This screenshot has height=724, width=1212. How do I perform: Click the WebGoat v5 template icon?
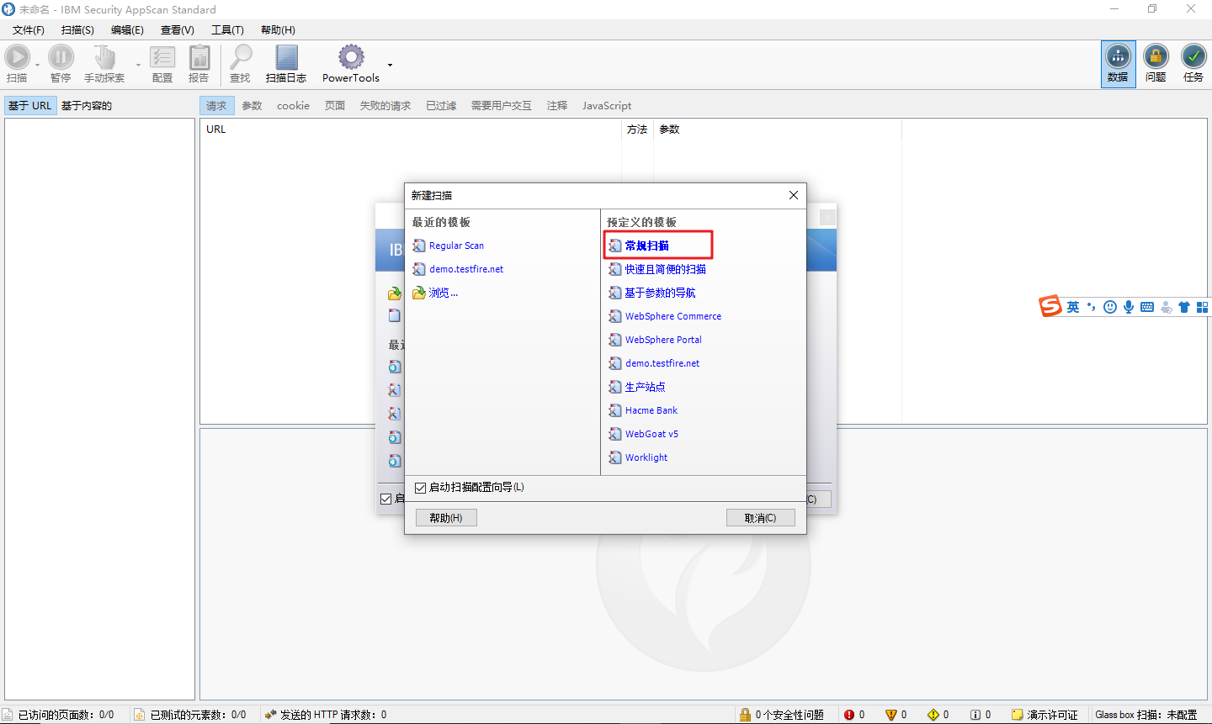[615, 434]
